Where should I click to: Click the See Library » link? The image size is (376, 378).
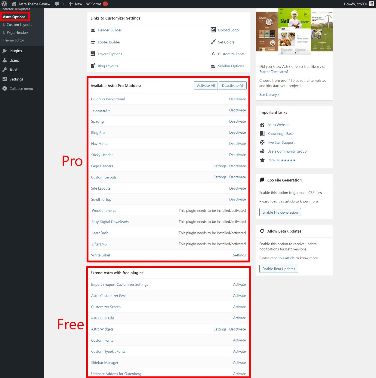269,95
